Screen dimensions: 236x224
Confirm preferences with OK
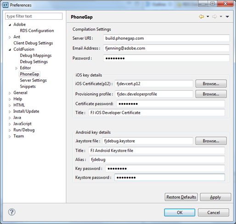pyautogui.click(x=180, y=213)
